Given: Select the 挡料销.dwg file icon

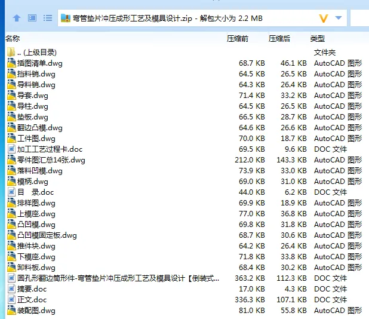Looking at the screenshot, I should (11, 74).
